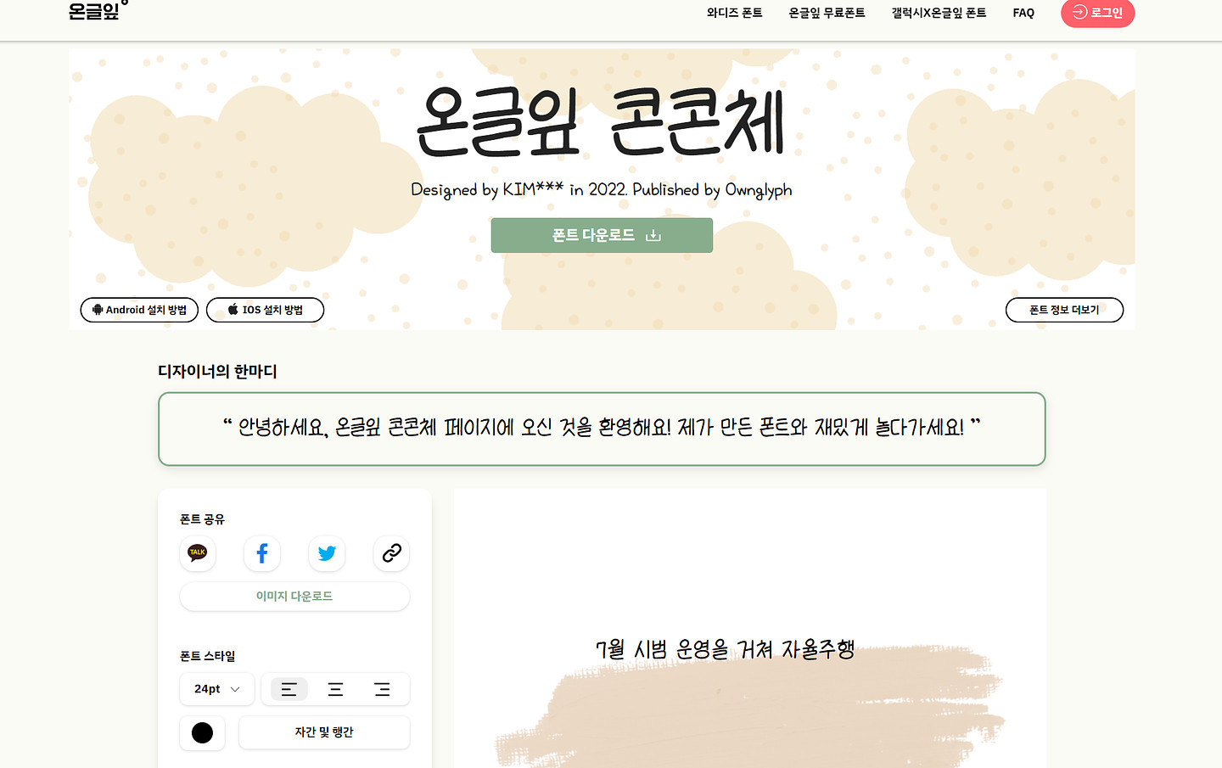Select right text alignment
Viewport: 1222px width, 768px height.
(382, 689)
